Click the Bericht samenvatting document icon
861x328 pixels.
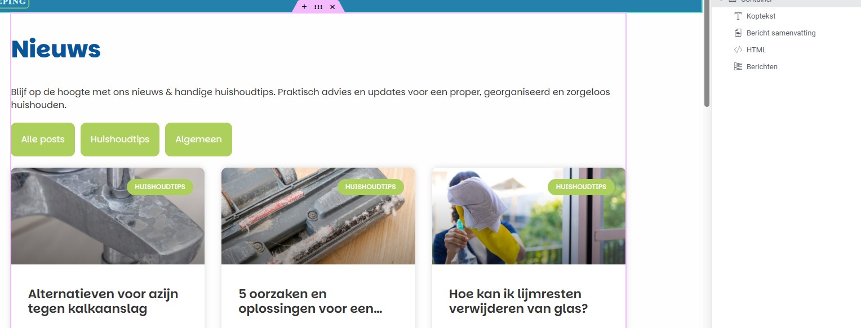[738, 33]
